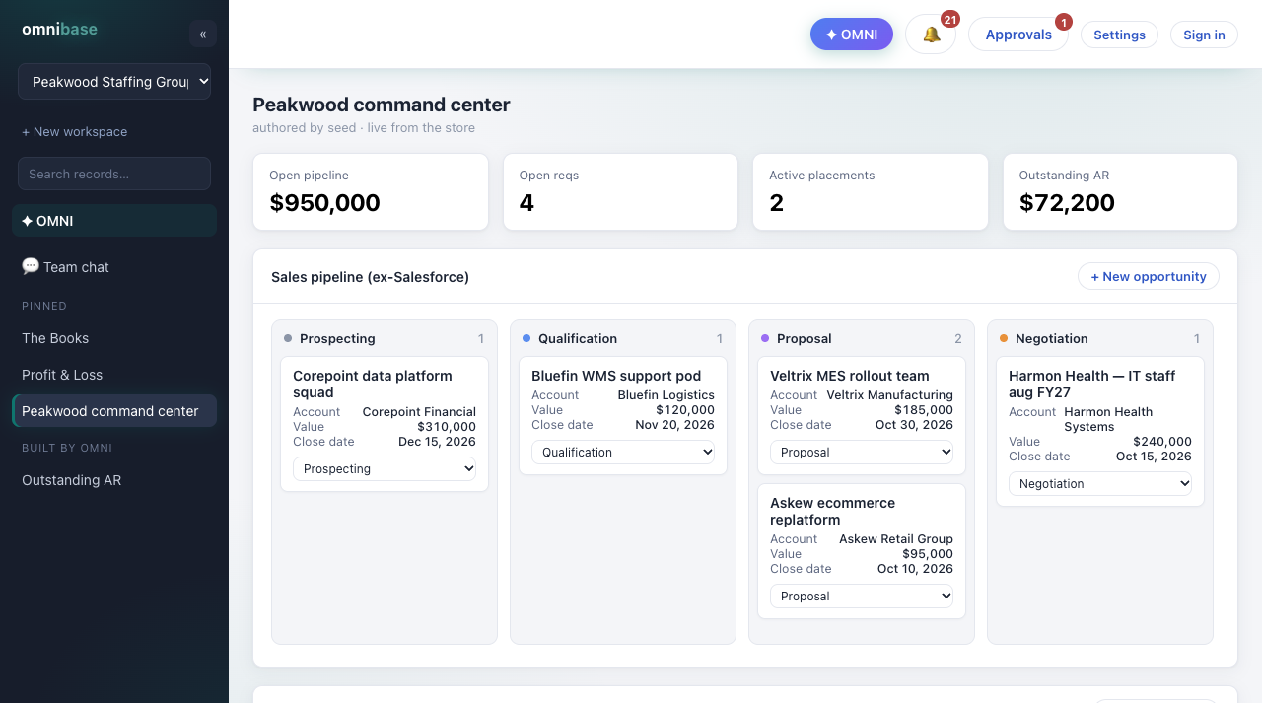The height and width of the screenshot is (703, 1262).
Task: Open the Peakwood Staffing Group workspace selector
Action: coord(114,82)
